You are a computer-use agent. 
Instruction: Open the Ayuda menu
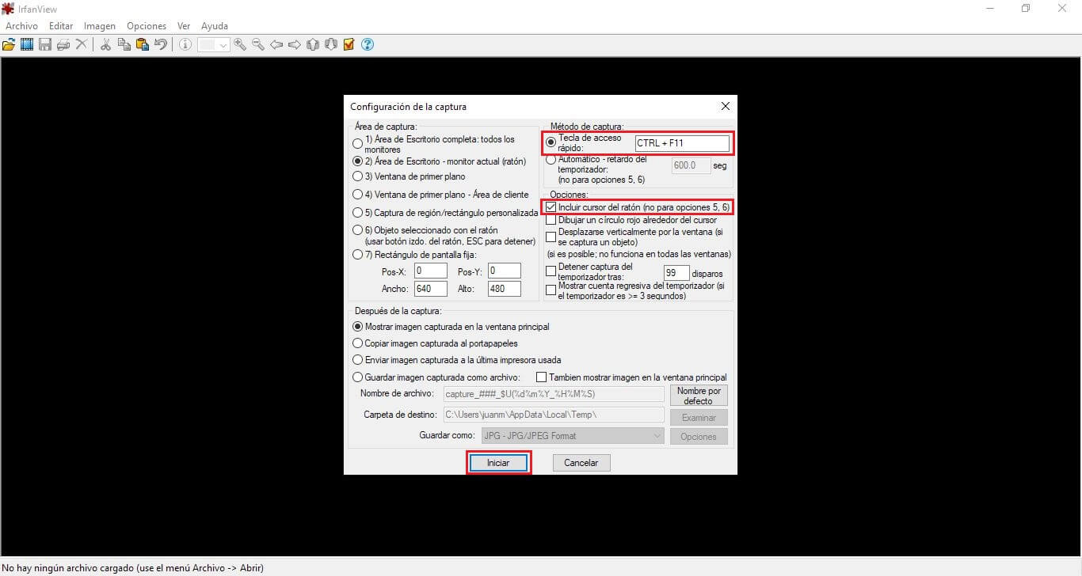pyautogui.click(x=215, y=26)
